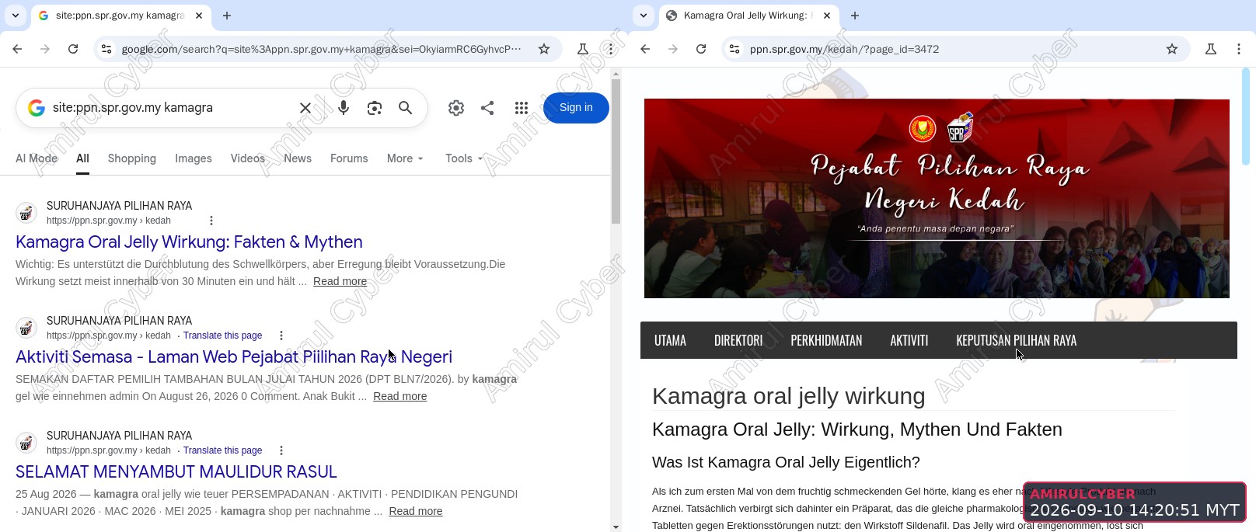Open AKTIVITI menu item
The width and height of the screenshot is (1256, 532).
909,340
